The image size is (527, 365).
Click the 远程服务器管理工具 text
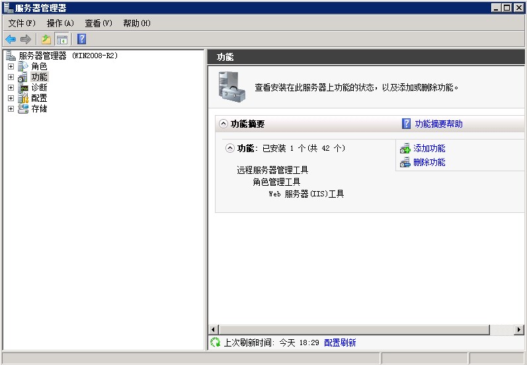coord(272,170)
